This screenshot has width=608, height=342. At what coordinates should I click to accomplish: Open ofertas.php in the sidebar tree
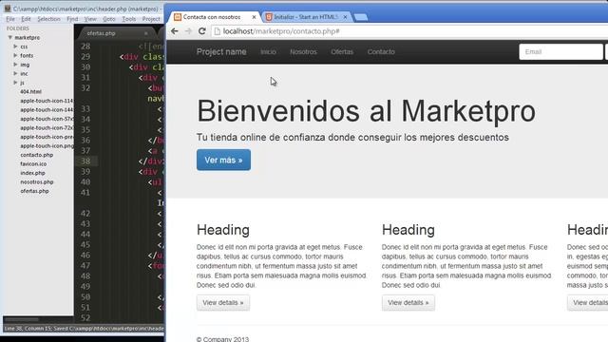click(34, 191)
